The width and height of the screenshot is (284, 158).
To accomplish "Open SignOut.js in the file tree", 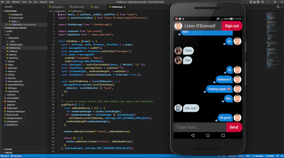I will coord(14,58).
